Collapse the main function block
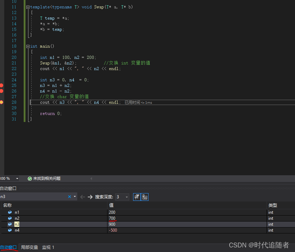This screenshot has height=252, width=295. 28,46
